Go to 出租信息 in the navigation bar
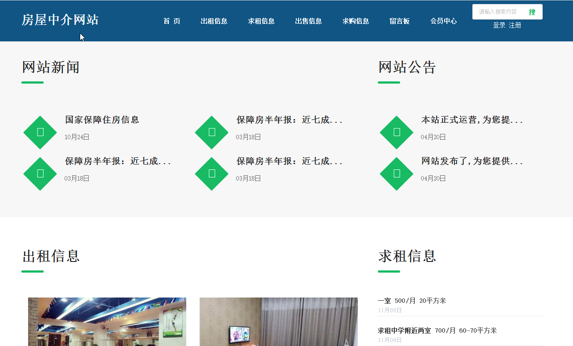This screenshot has height=346, width=573. click(214, 21)
